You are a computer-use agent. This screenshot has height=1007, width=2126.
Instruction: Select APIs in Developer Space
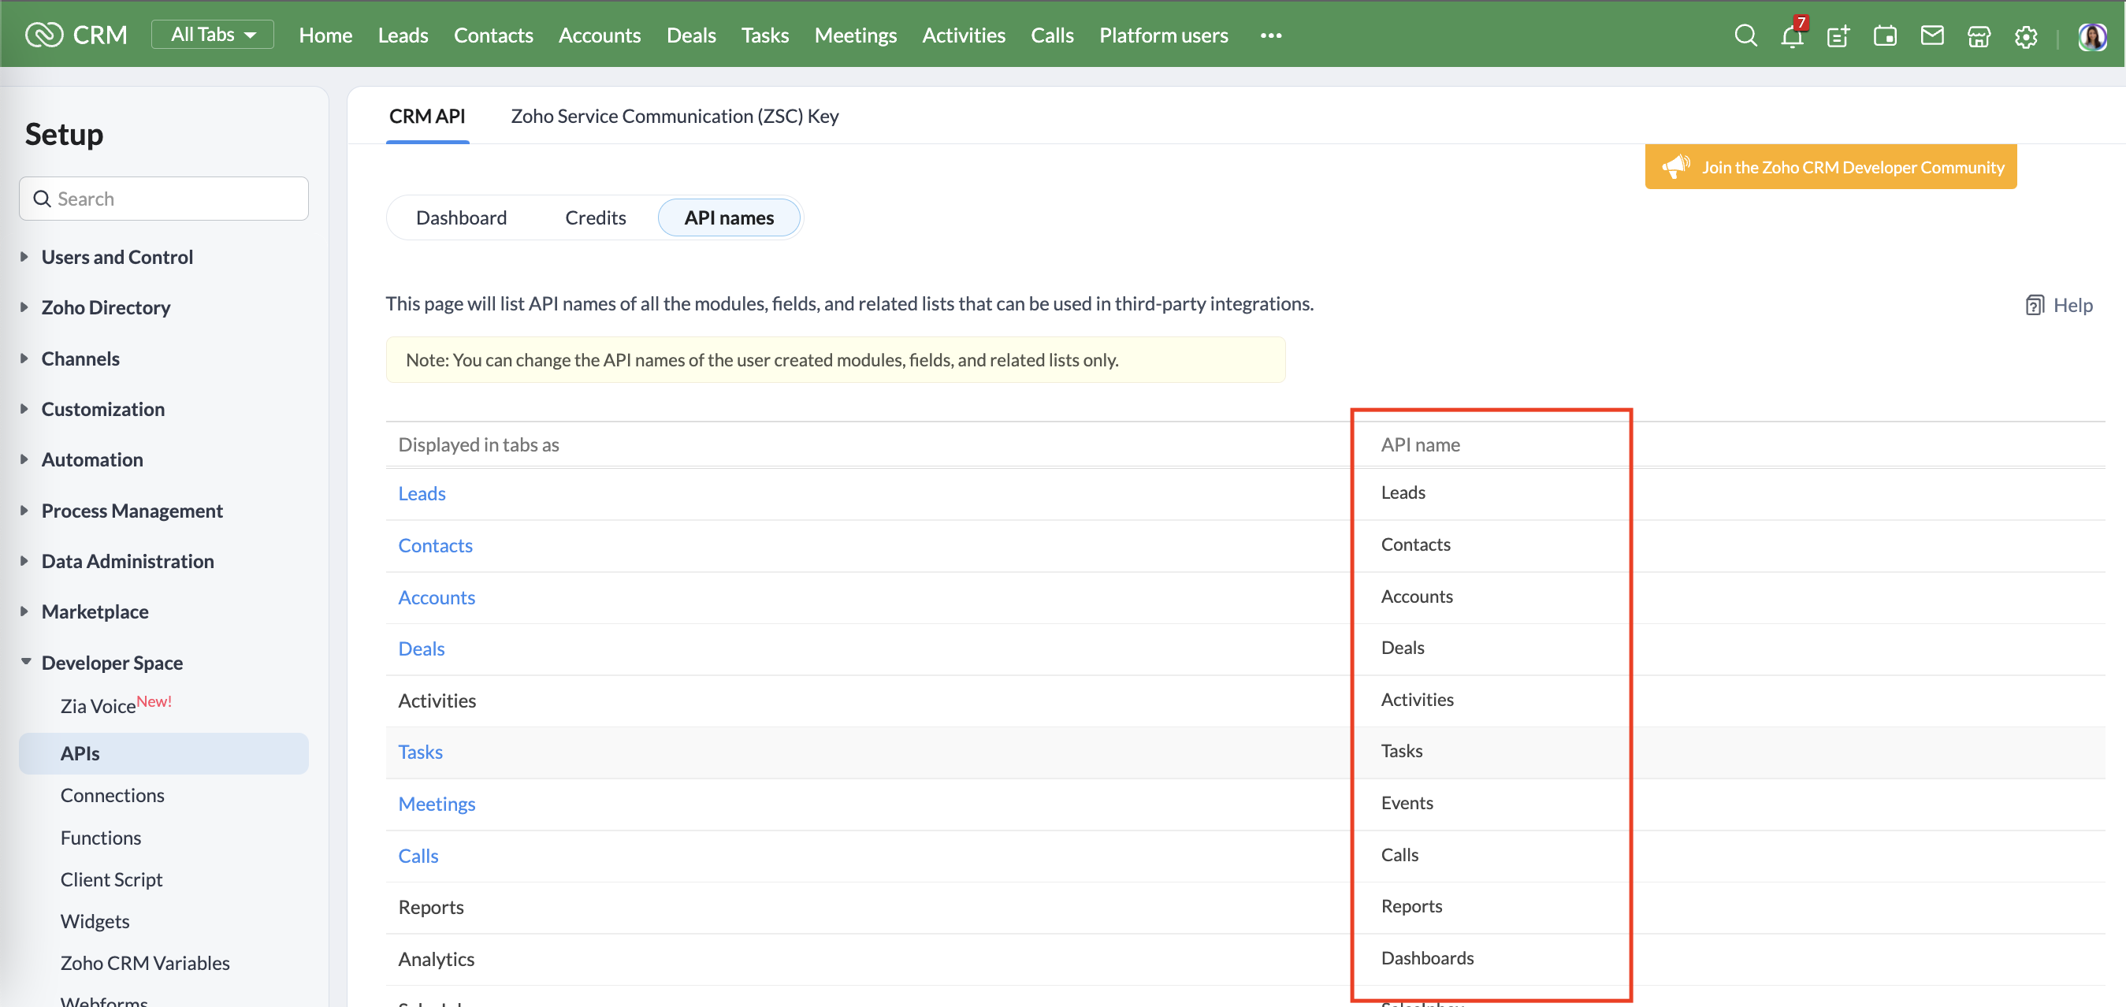point(163,752)
